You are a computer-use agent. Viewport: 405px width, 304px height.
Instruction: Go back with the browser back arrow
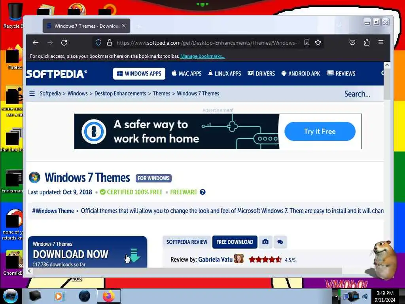coord(36,43)
